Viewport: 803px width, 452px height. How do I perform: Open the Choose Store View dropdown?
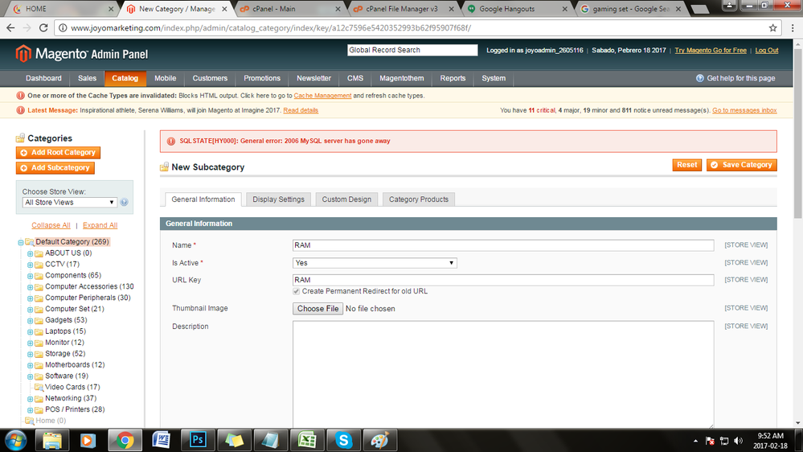coord(70,203)
